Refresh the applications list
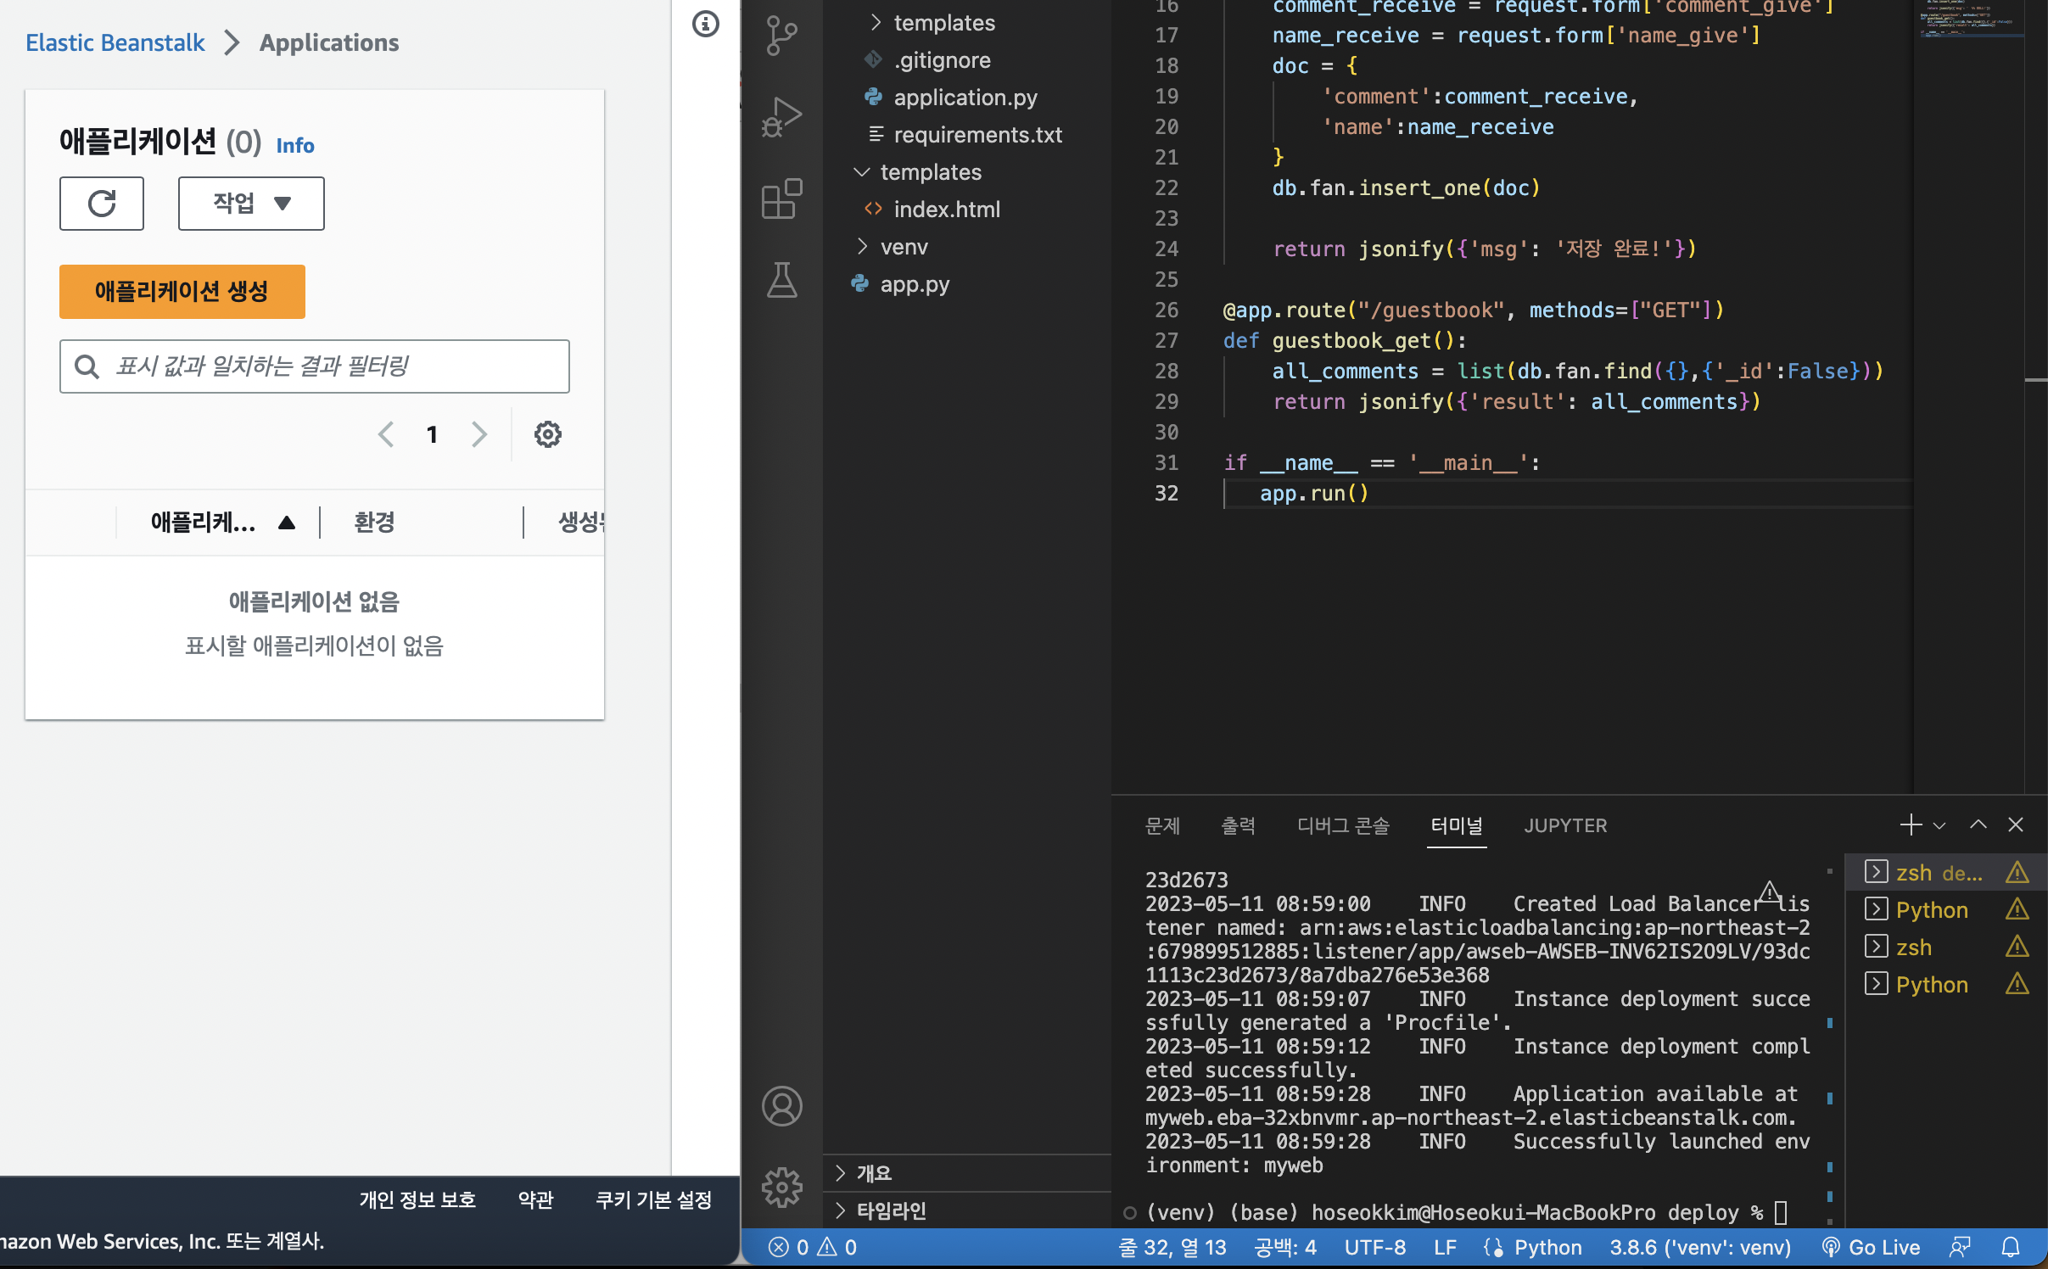 pyautogui.click(x=102, y=204)
